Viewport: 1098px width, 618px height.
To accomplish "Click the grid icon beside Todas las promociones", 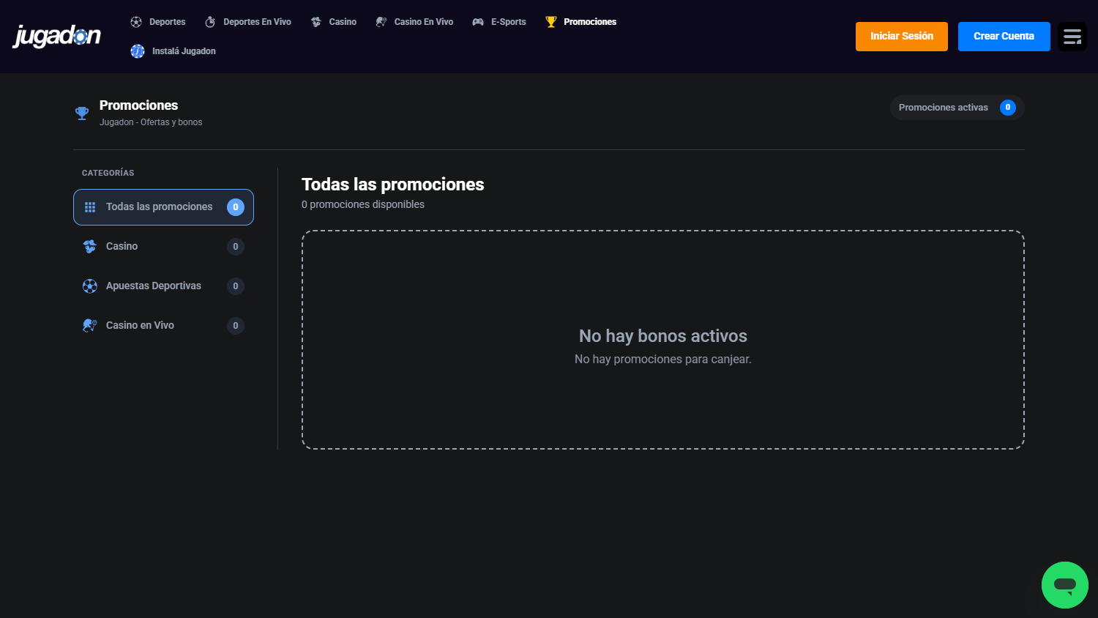I will (x=90, y=207).
